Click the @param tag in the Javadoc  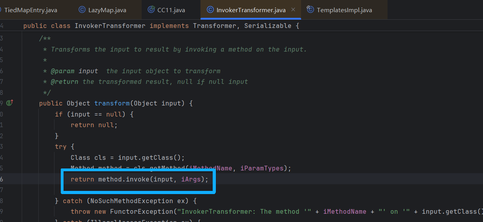coord(63,71)
